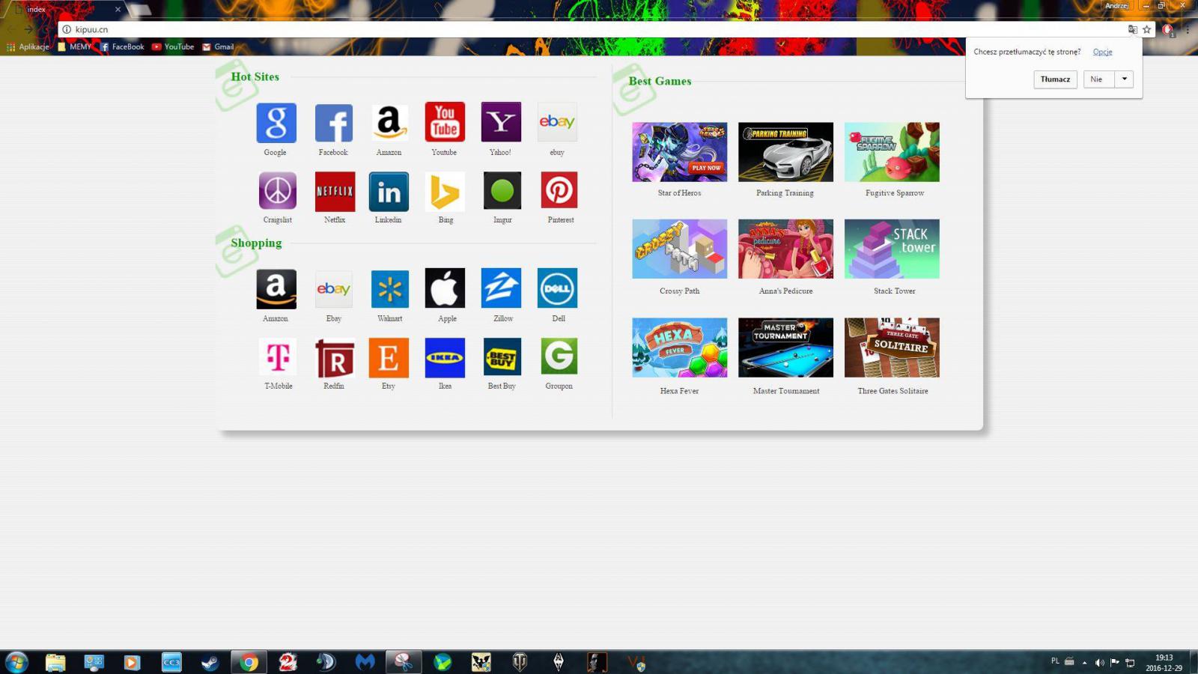Screen dimensions: 1198x674
Task: Click the Chrome taskbar icon
Action: [x=249, y=662]
